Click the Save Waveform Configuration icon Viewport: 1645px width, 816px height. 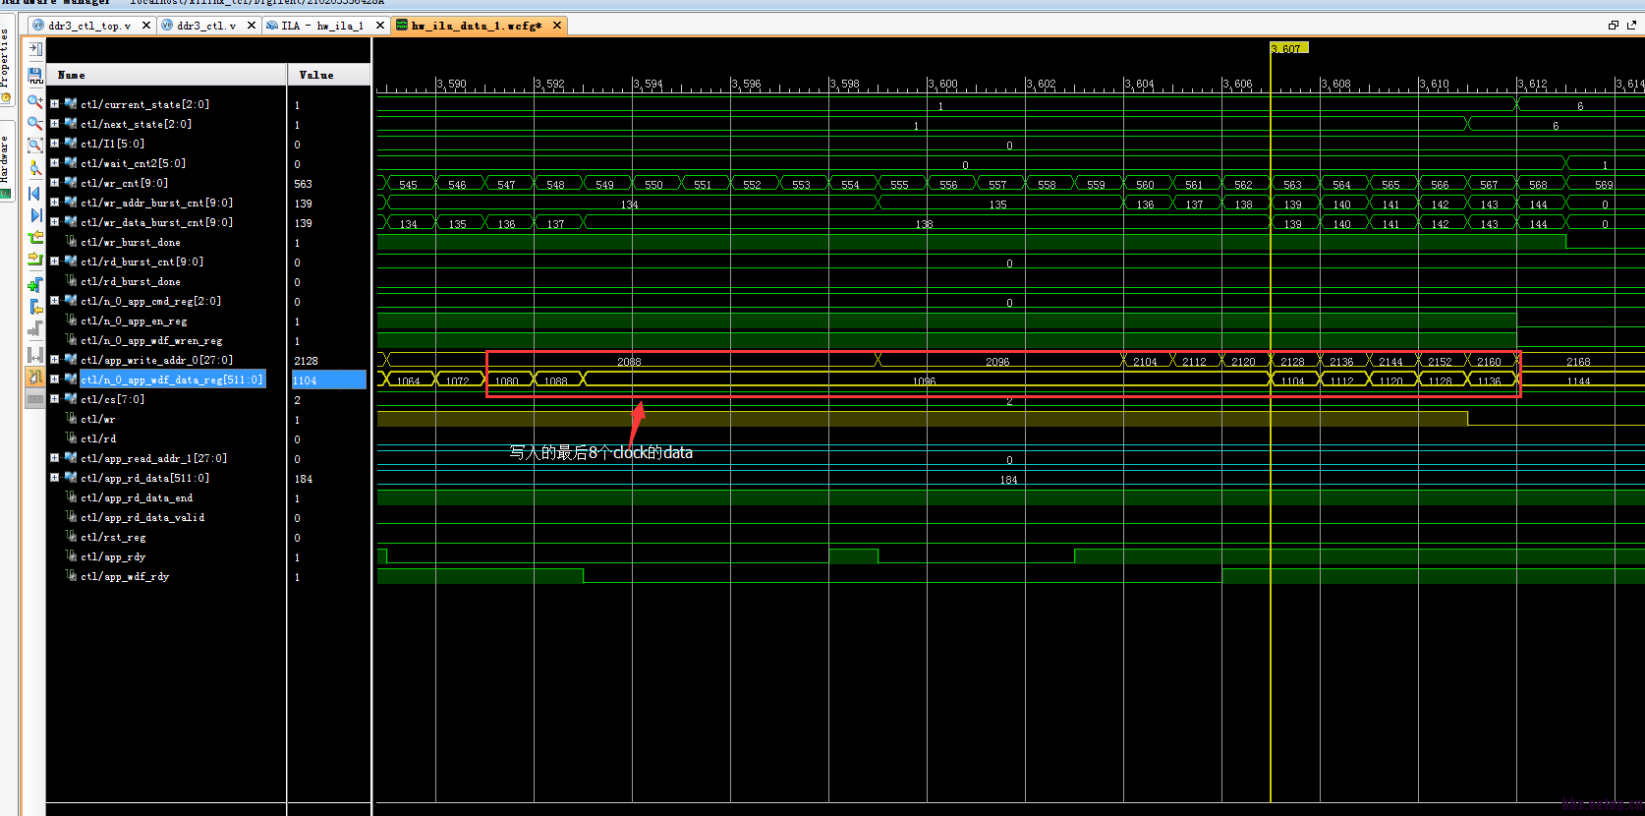35,75
